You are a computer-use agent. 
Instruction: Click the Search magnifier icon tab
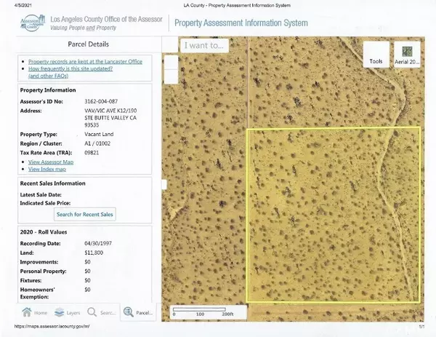[x=103, y=313]
